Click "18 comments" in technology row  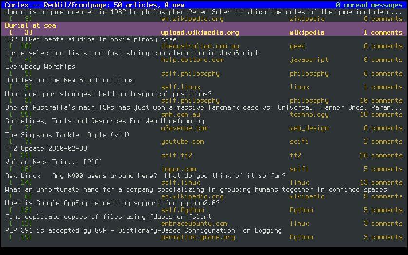tap(381, 115)
